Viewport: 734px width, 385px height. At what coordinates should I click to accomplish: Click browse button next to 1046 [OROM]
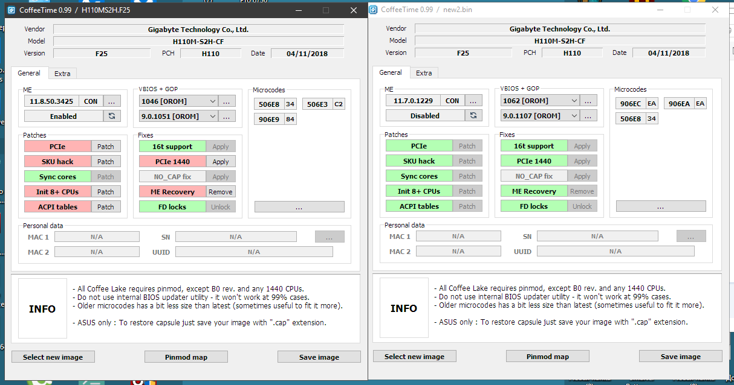[227, 101]
